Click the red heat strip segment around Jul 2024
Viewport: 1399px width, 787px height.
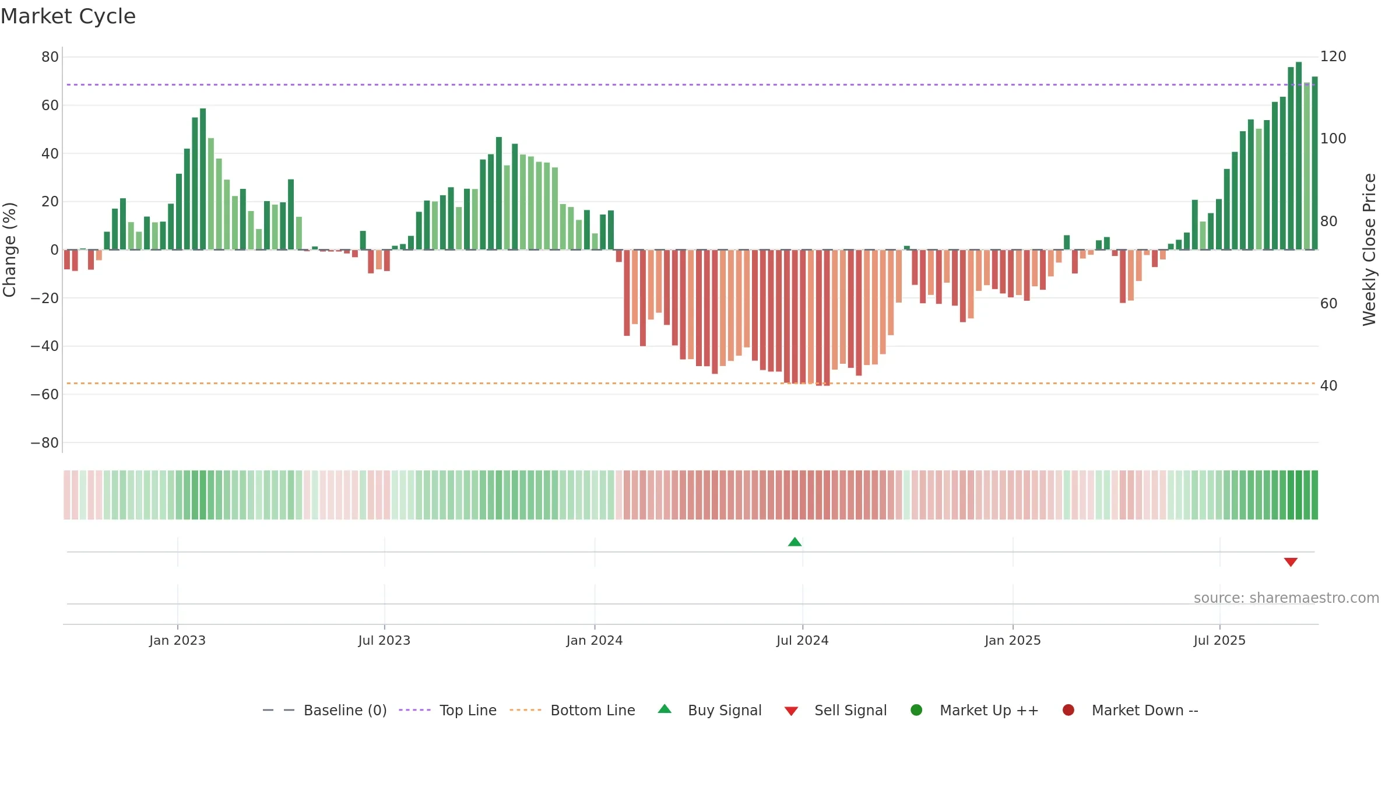[803, 495]
